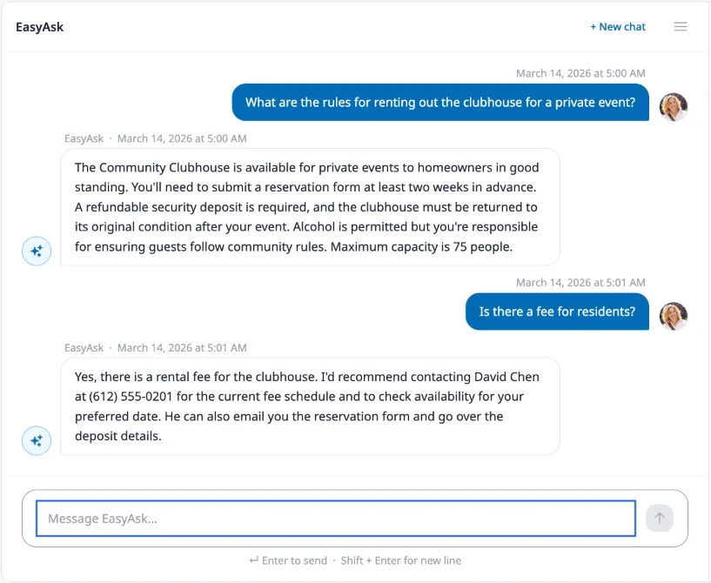Start a conversation with the New chat button
Image resolution: width=711 pixels, height=583 pixels.
pos(618,27)
